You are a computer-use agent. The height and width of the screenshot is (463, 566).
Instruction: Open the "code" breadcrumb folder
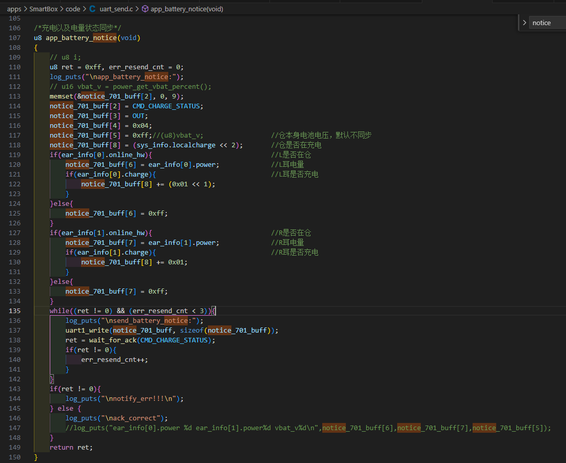[73, 9]
